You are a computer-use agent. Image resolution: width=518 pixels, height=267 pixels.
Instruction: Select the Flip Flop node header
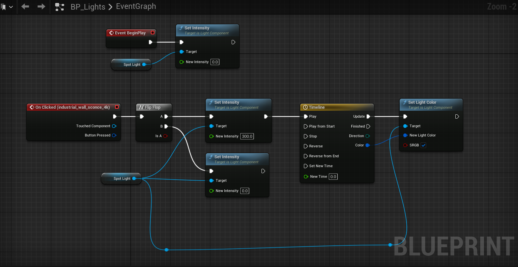pos(152,107)
